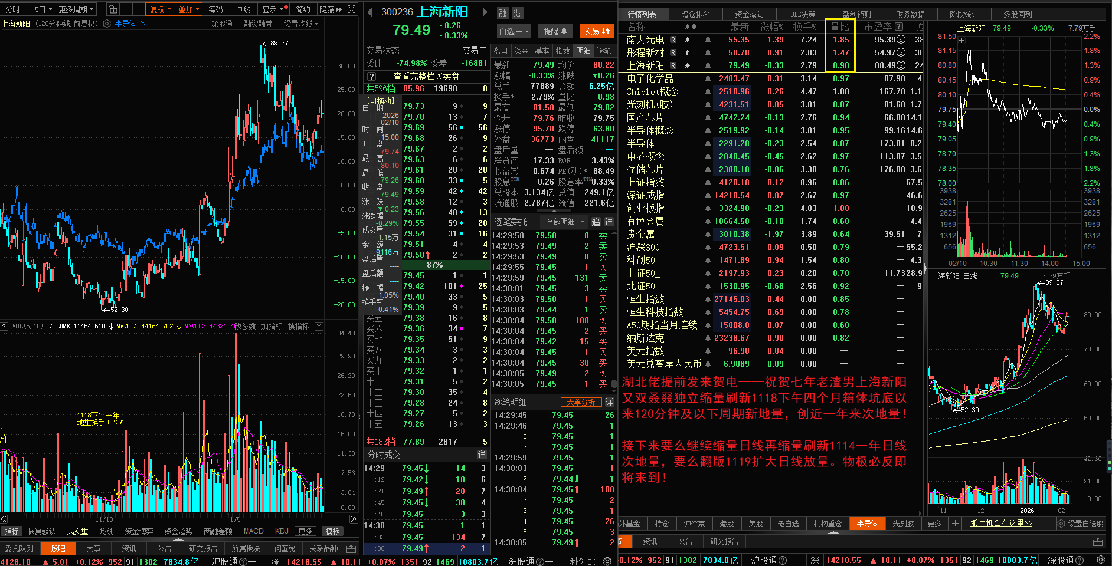Go to previous stock with left arrow
Image resolution: width=1112 pixels, height=566 pixels.
[369, 12]
